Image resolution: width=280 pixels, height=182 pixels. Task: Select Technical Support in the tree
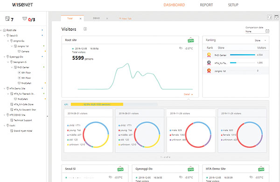coord(23,120)
